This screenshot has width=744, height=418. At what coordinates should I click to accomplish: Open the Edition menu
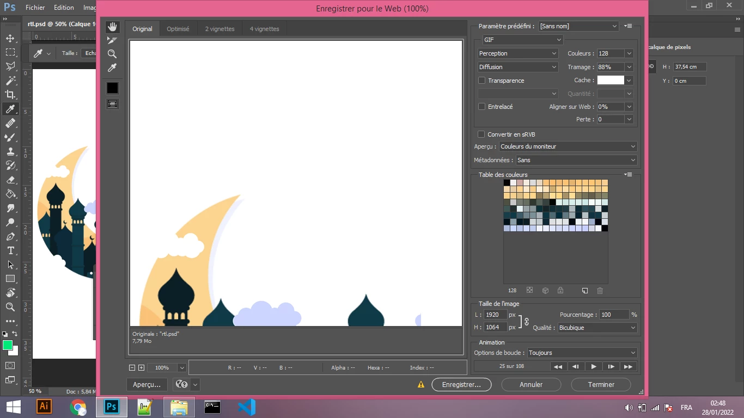64,8
